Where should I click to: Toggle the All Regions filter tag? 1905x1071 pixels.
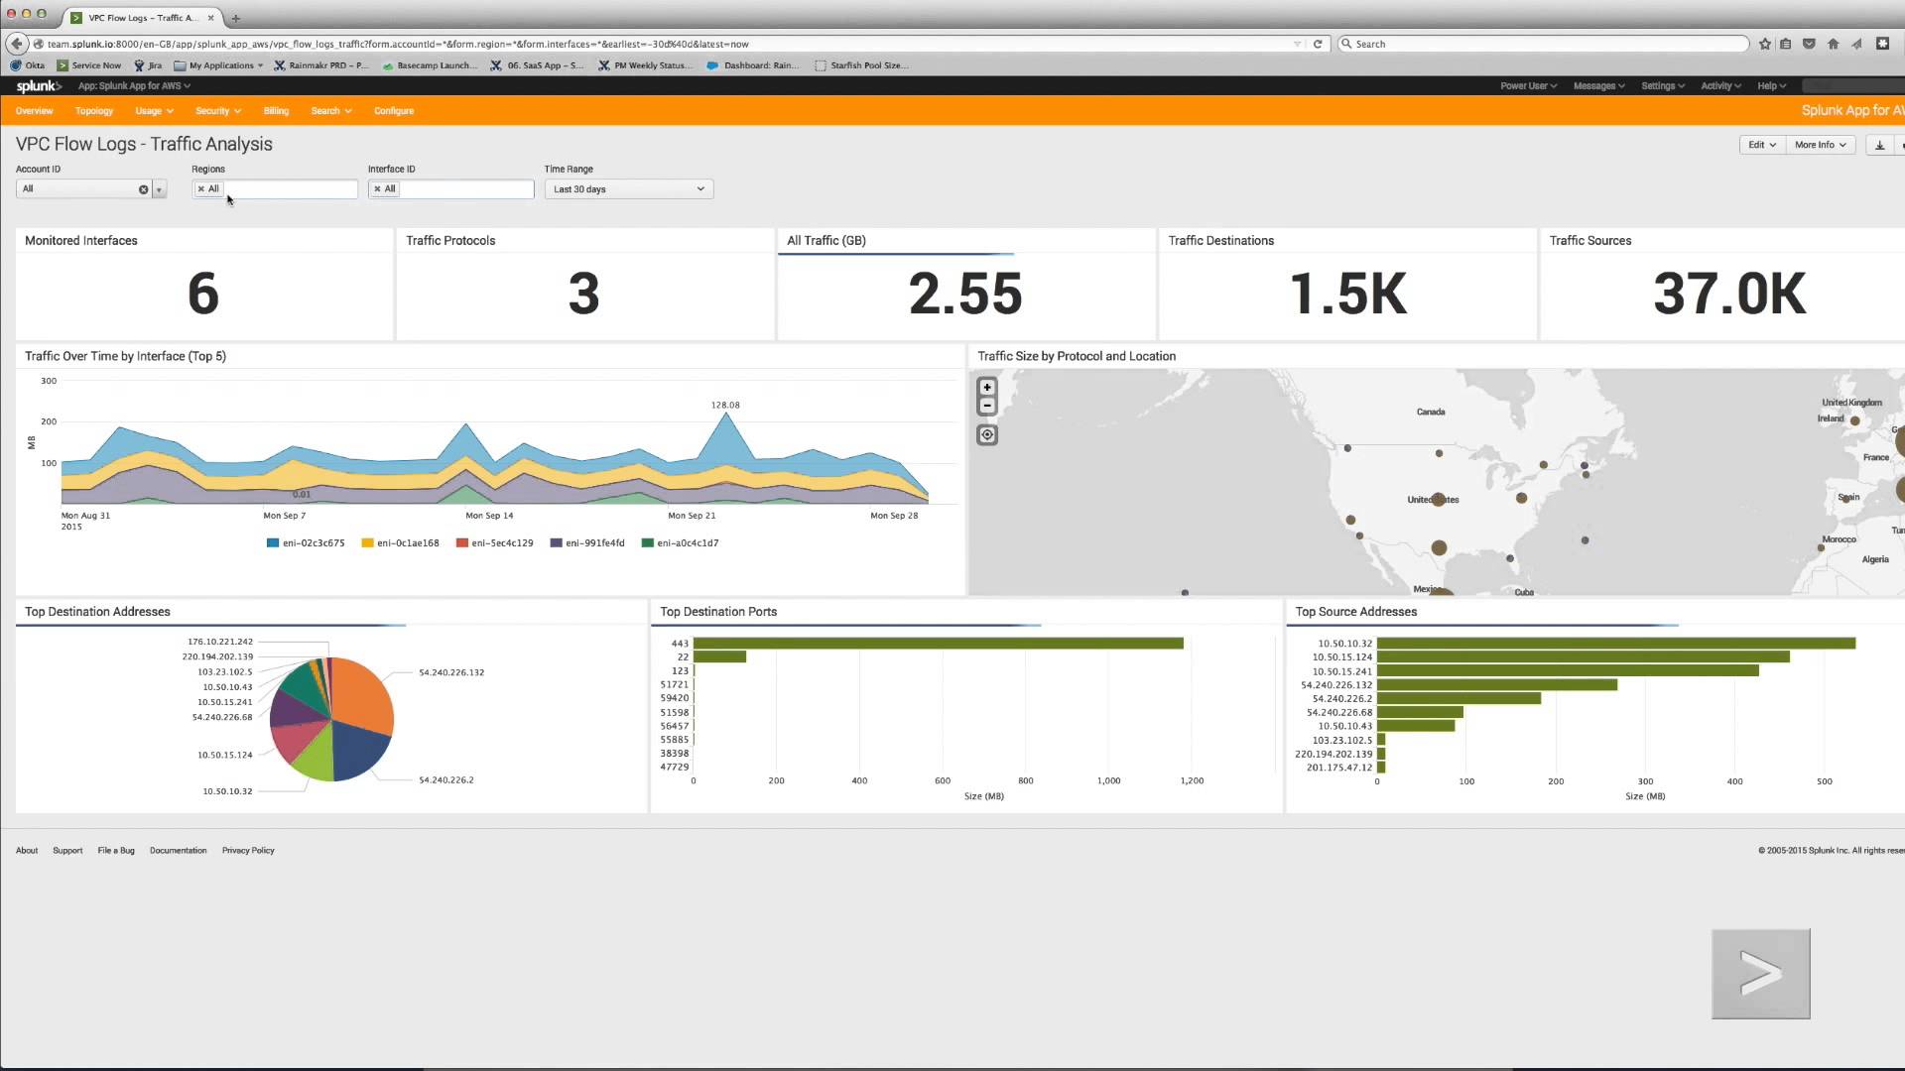coord(209,188)
